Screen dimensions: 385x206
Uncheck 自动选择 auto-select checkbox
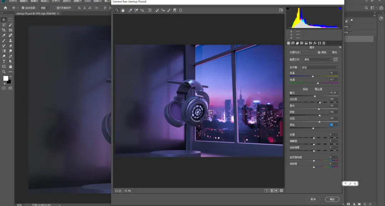tap(23, 8)
